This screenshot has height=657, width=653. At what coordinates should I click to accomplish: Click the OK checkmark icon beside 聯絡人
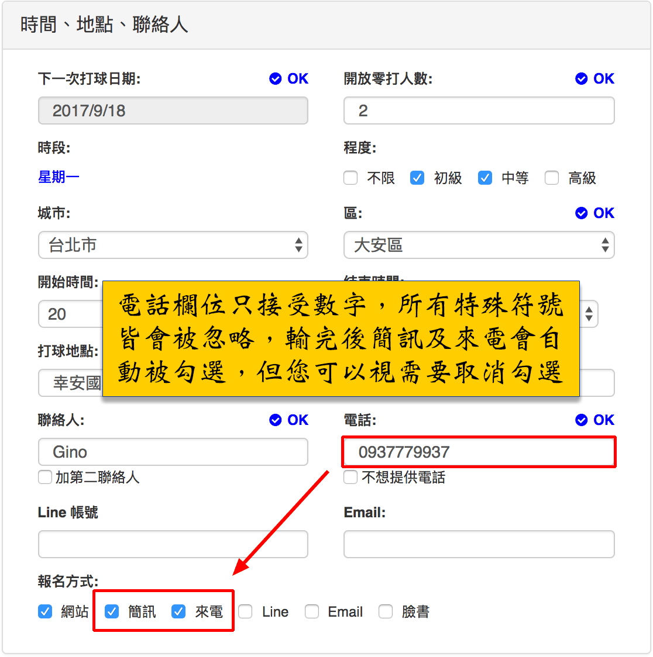click(x=275, y=420)
